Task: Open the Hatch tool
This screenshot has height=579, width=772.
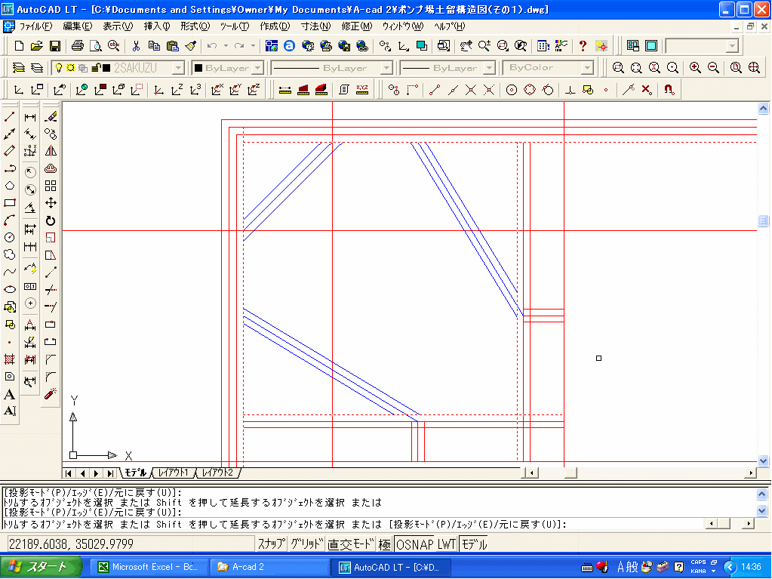Action: 9,359
